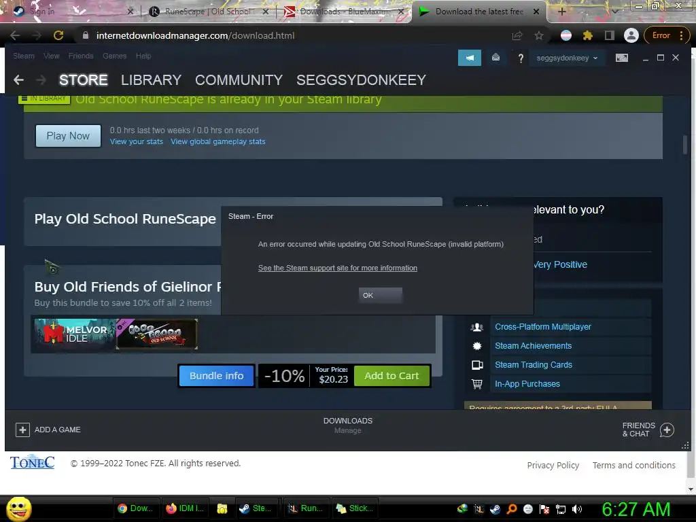Click the Steam Trading Cards icon
Viewport: 696px width, 522px height.
tap(477, 365)
